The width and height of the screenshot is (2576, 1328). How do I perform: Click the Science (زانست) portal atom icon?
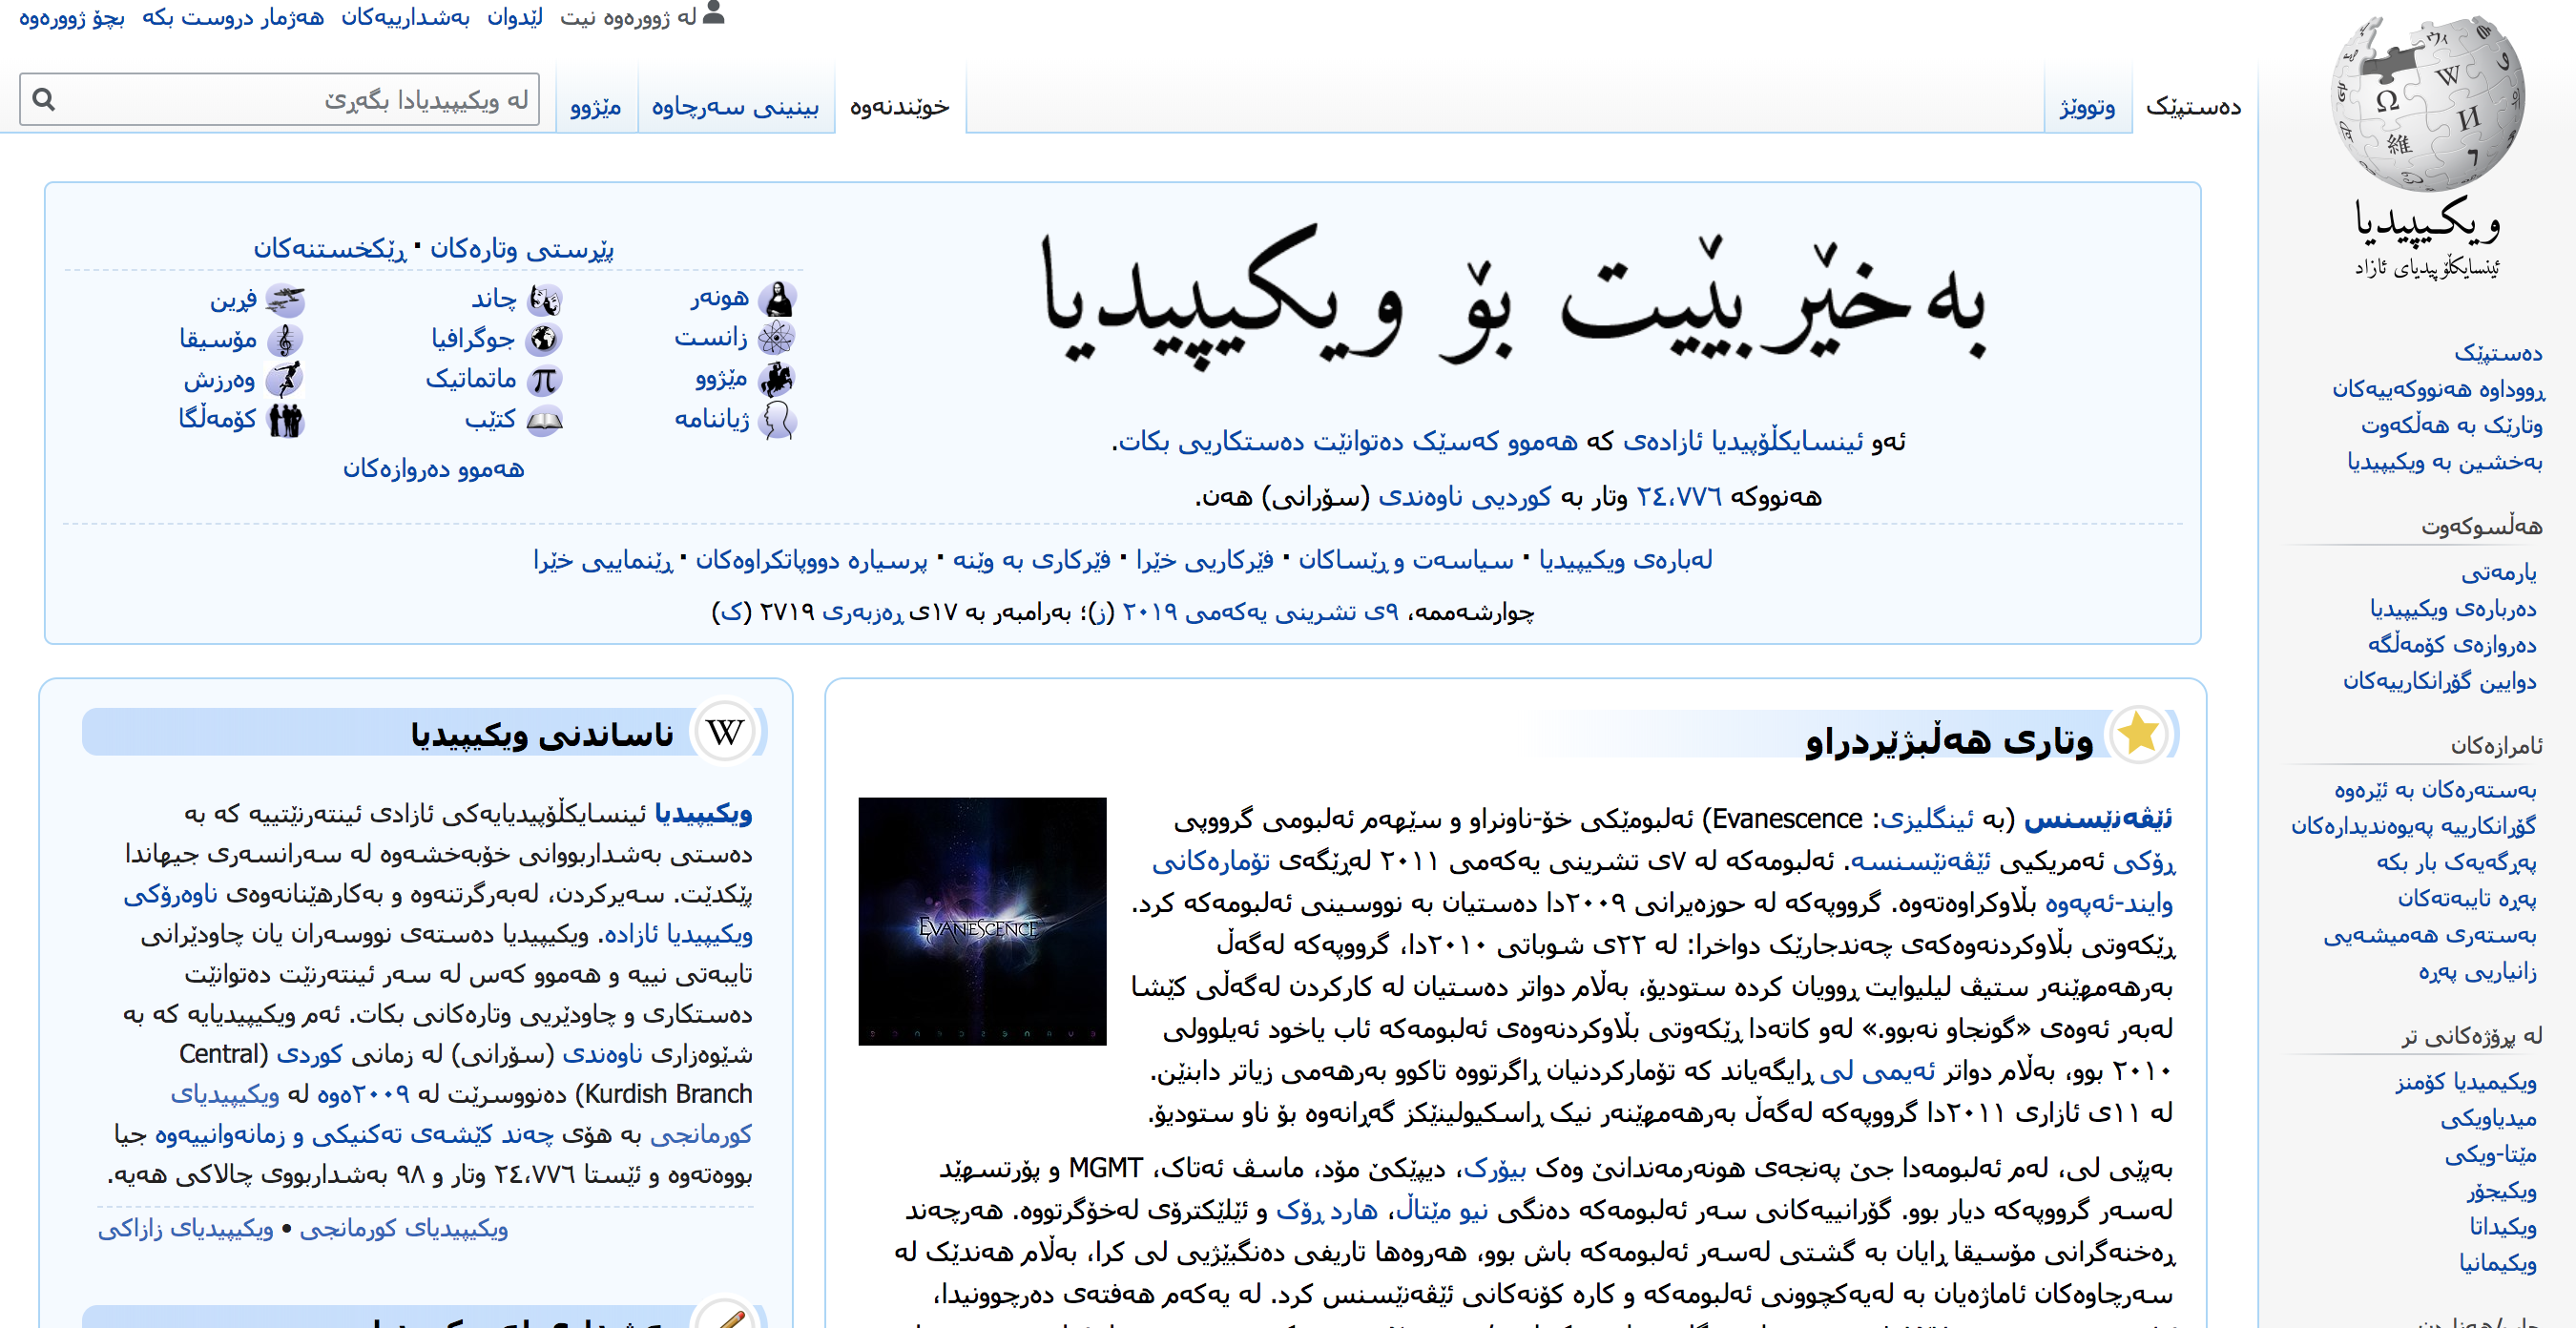777,338
